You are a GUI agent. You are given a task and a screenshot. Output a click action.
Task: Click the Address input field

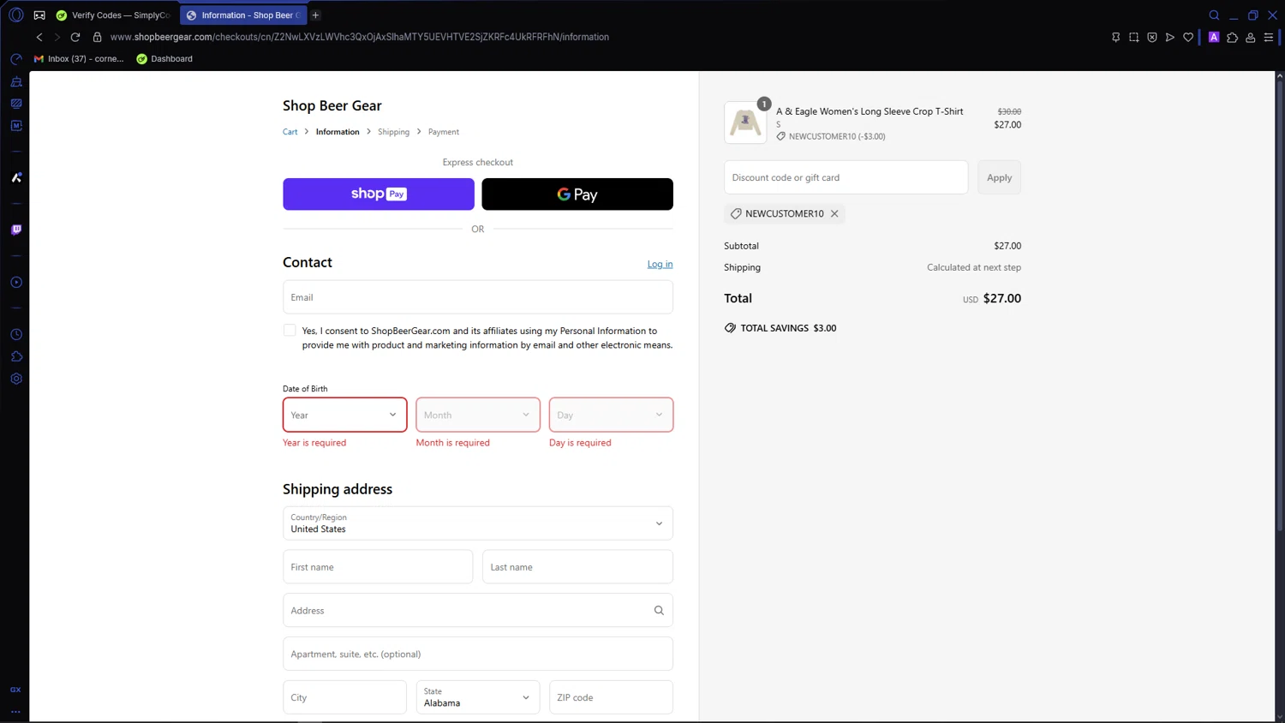point(478,611)
